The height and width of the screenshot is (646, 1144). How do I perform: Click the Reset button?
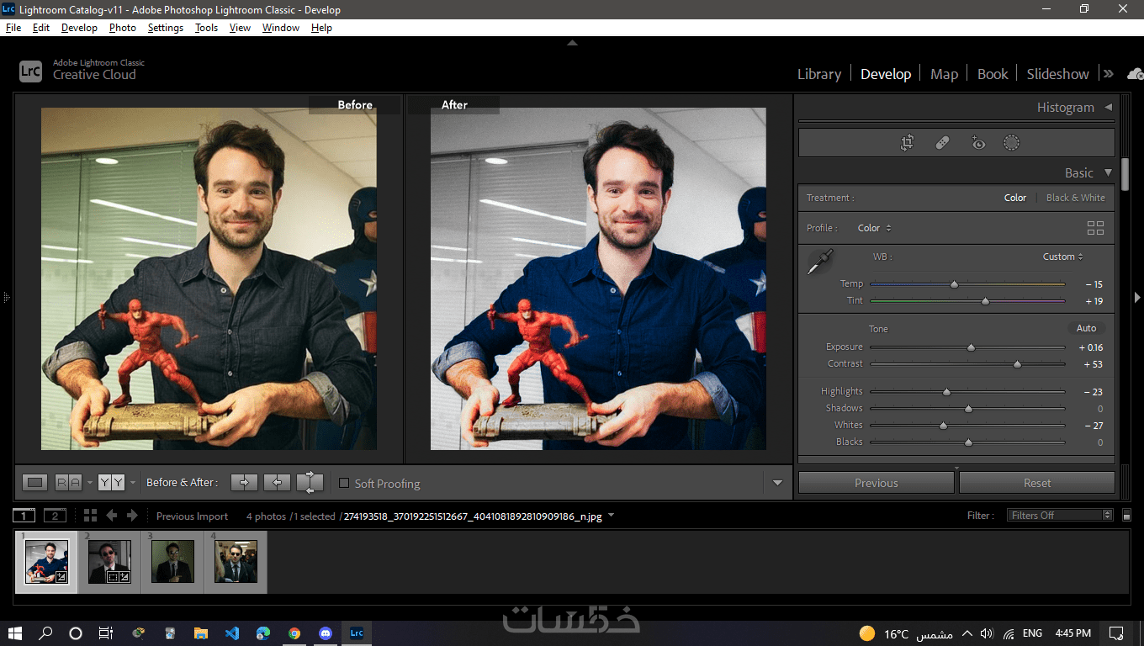click(x=1037, y=483)
